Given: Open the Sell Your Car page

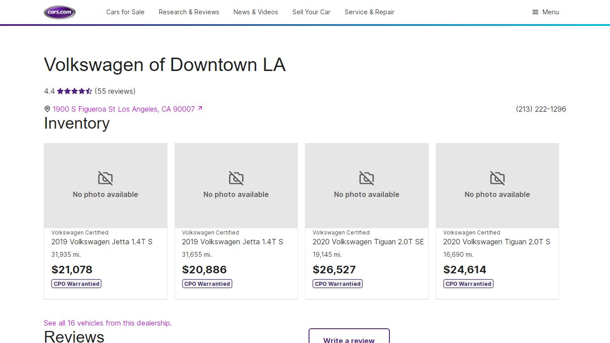Looking at the screenshot, I should point(311,12).
